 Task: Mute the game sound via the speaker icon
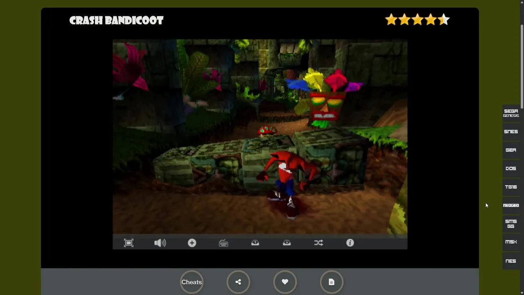(160, 243)
